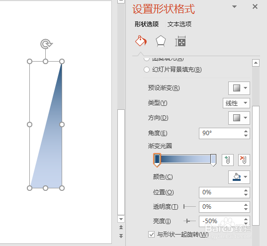Click the next slide double-arrow icon
The height and width of the screenshot is (246, 267).
[121, 236]
